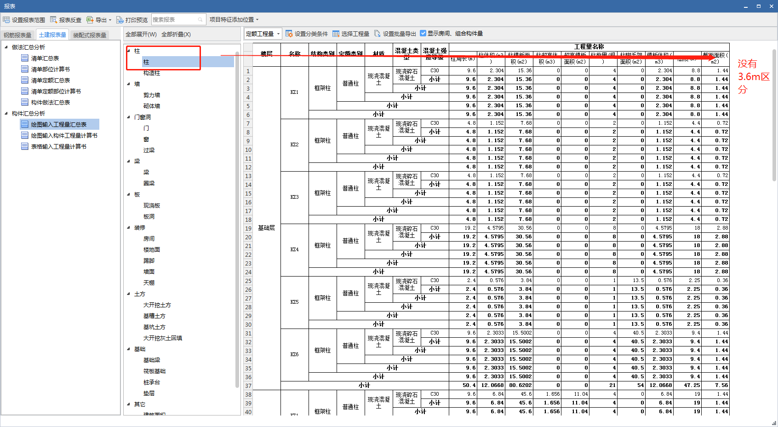Viewport: 778px width, 427px height.
Task: Select the 清单部位计算书 report icon
Action: pyautogui.click(x=25, y=69)
